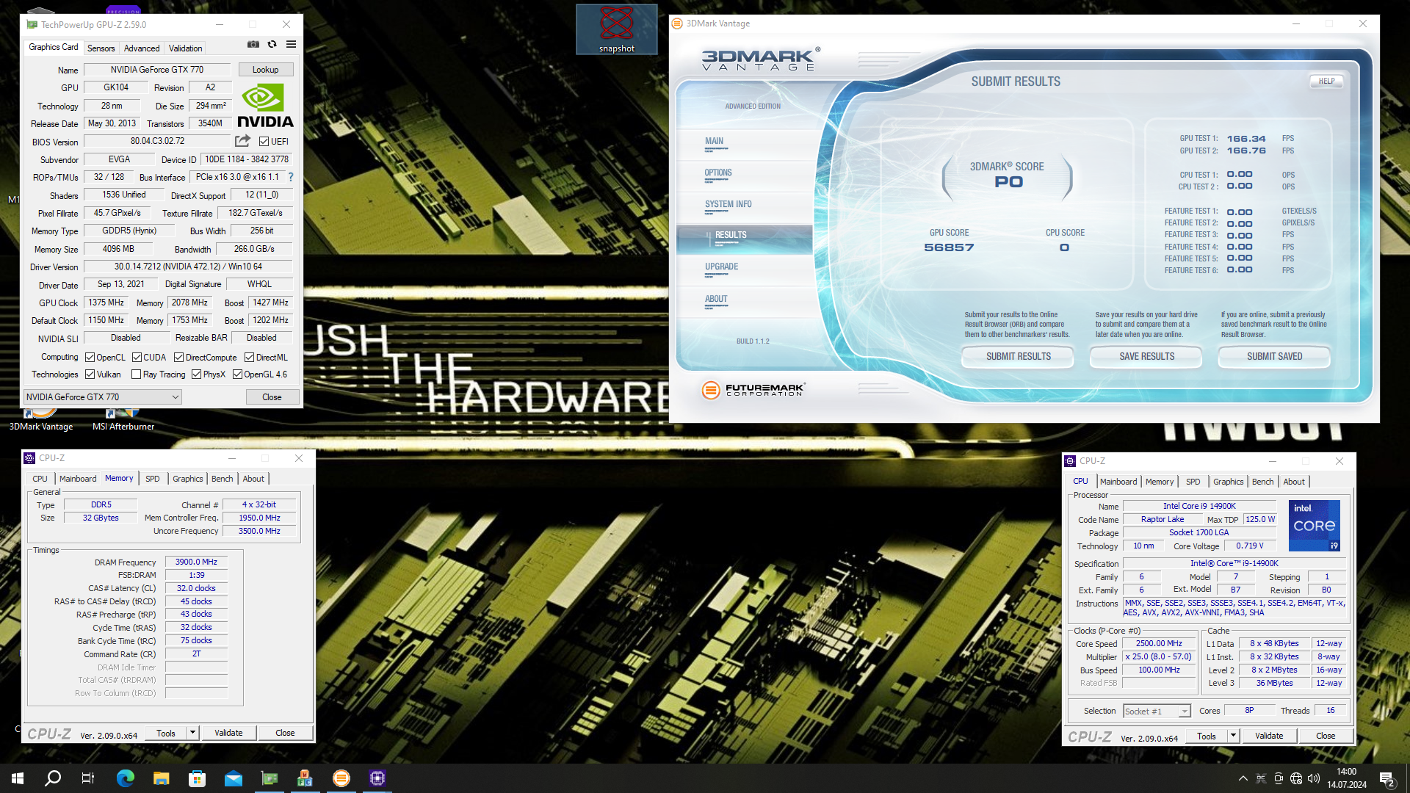Image resolution: width=1410 pixels, height=793 pixels.
Task: Open MSI Afterburner desktop shortcut
Action: click(123, 420)
